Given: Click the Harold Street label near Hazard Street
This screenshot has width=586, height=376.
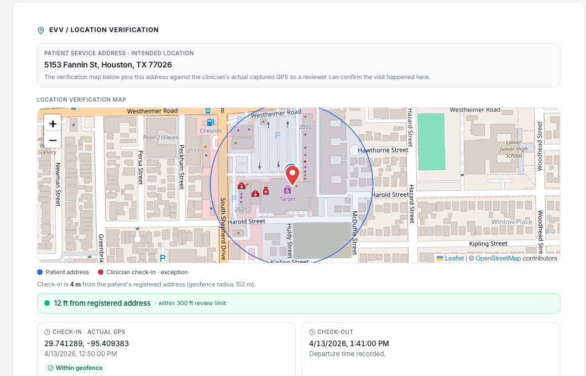Looking at the screenshot, I should [x=390, y=195].
